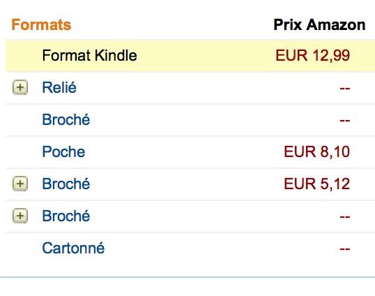Expand the Broché row just above Cartonné
The height and width of the screenshot is (296, 375).
pyautogui.click(x=20, y=216)
